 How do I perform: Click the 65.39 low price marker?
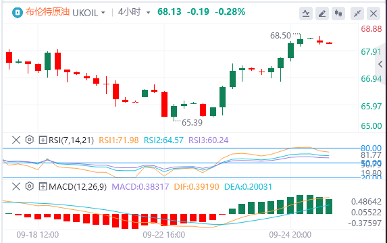point(192,123)
